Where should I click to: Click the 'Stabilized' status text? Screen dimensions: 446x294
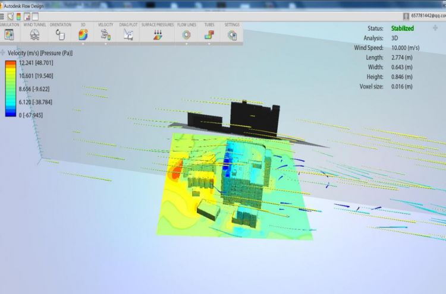click(x=403, y=29)
